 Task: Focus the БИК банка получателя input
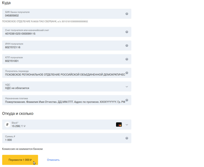pos(66,14)
